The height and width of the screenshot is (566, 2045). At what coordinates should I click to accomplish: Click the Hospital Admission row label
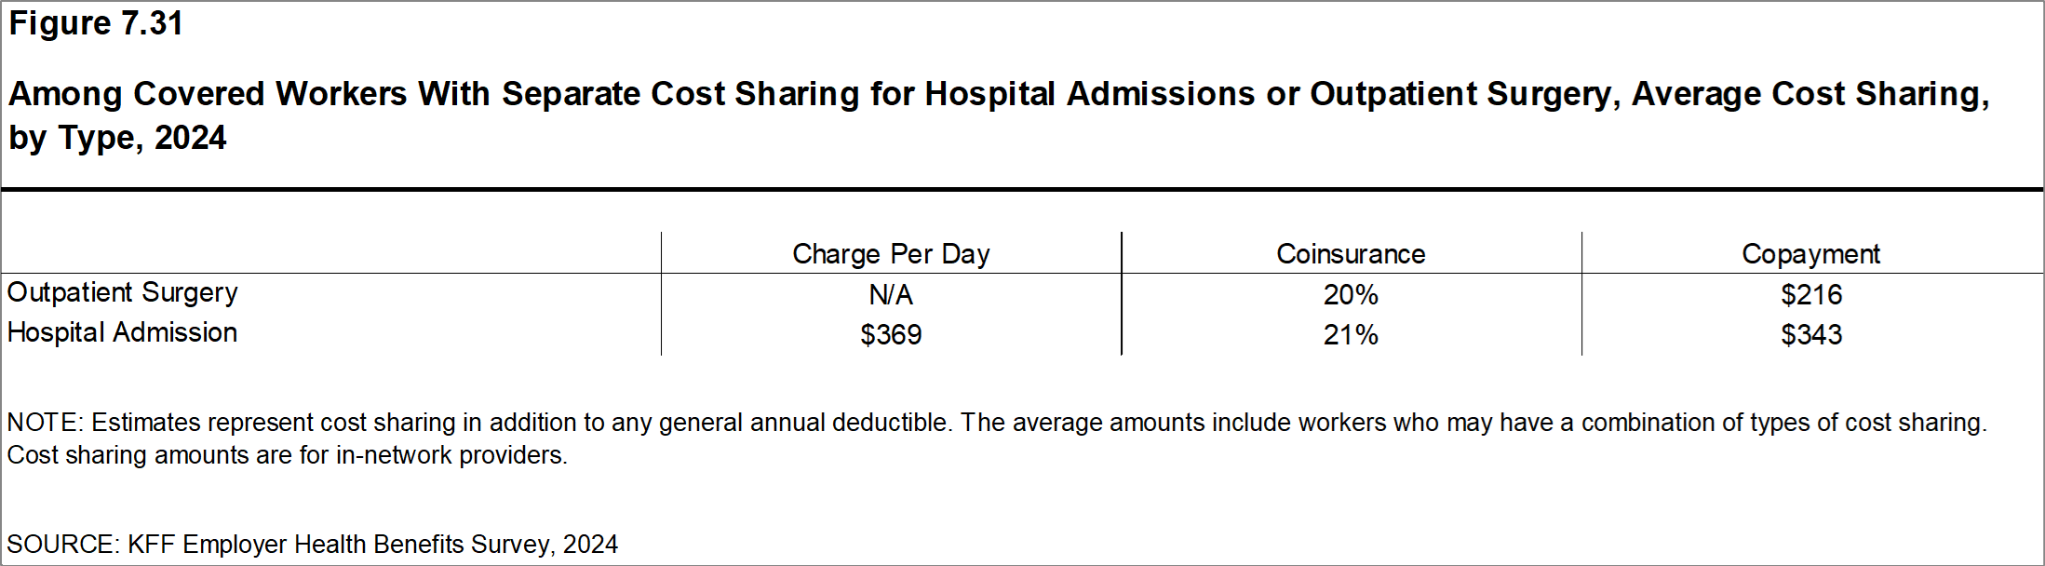(x=123, y=332)
